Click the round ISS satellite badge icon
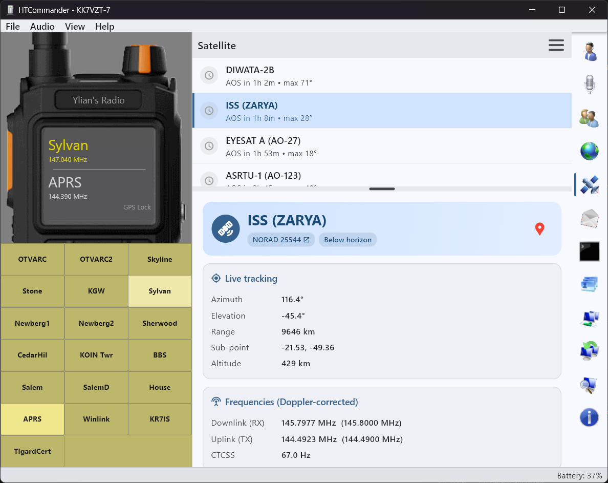 coord(225,229)
